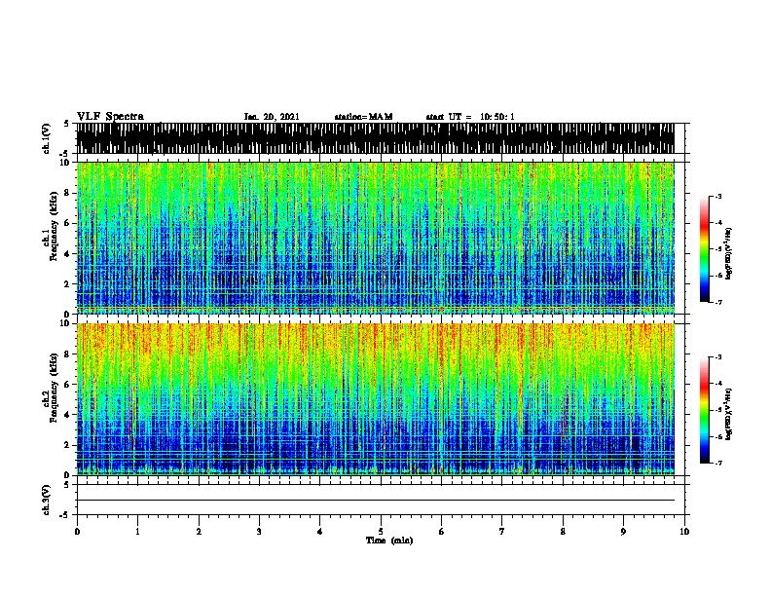Click the ch.2 spectrogram plot area
The image size is (771, 596).
(376, 399)
